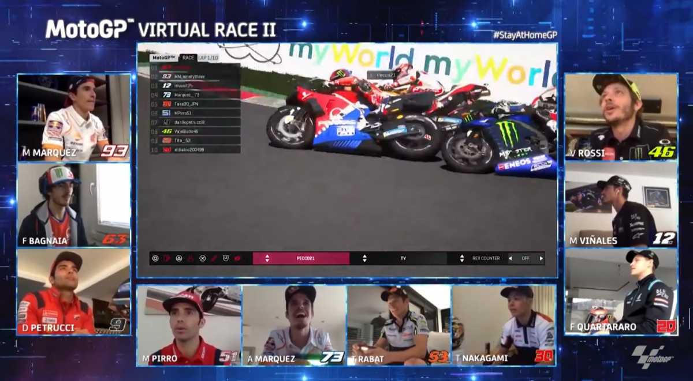The height and width of the screenshot is (381, 693).
Task: Click D Petrucci's 9 number badge
Action: point(118,325)
